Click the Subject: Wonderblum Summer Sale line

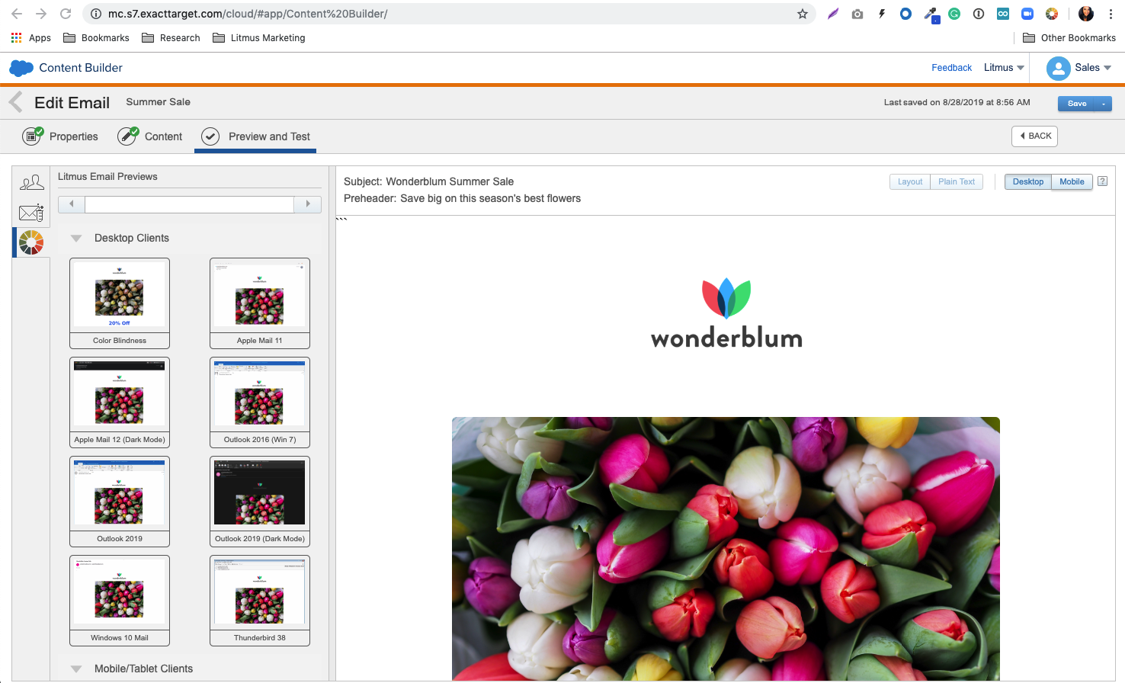[428, 181]
